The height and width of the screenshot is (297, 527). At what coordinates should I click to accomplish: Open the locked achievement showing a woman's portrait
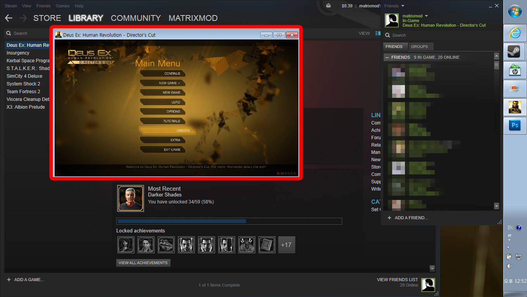(x=126, y=245)
